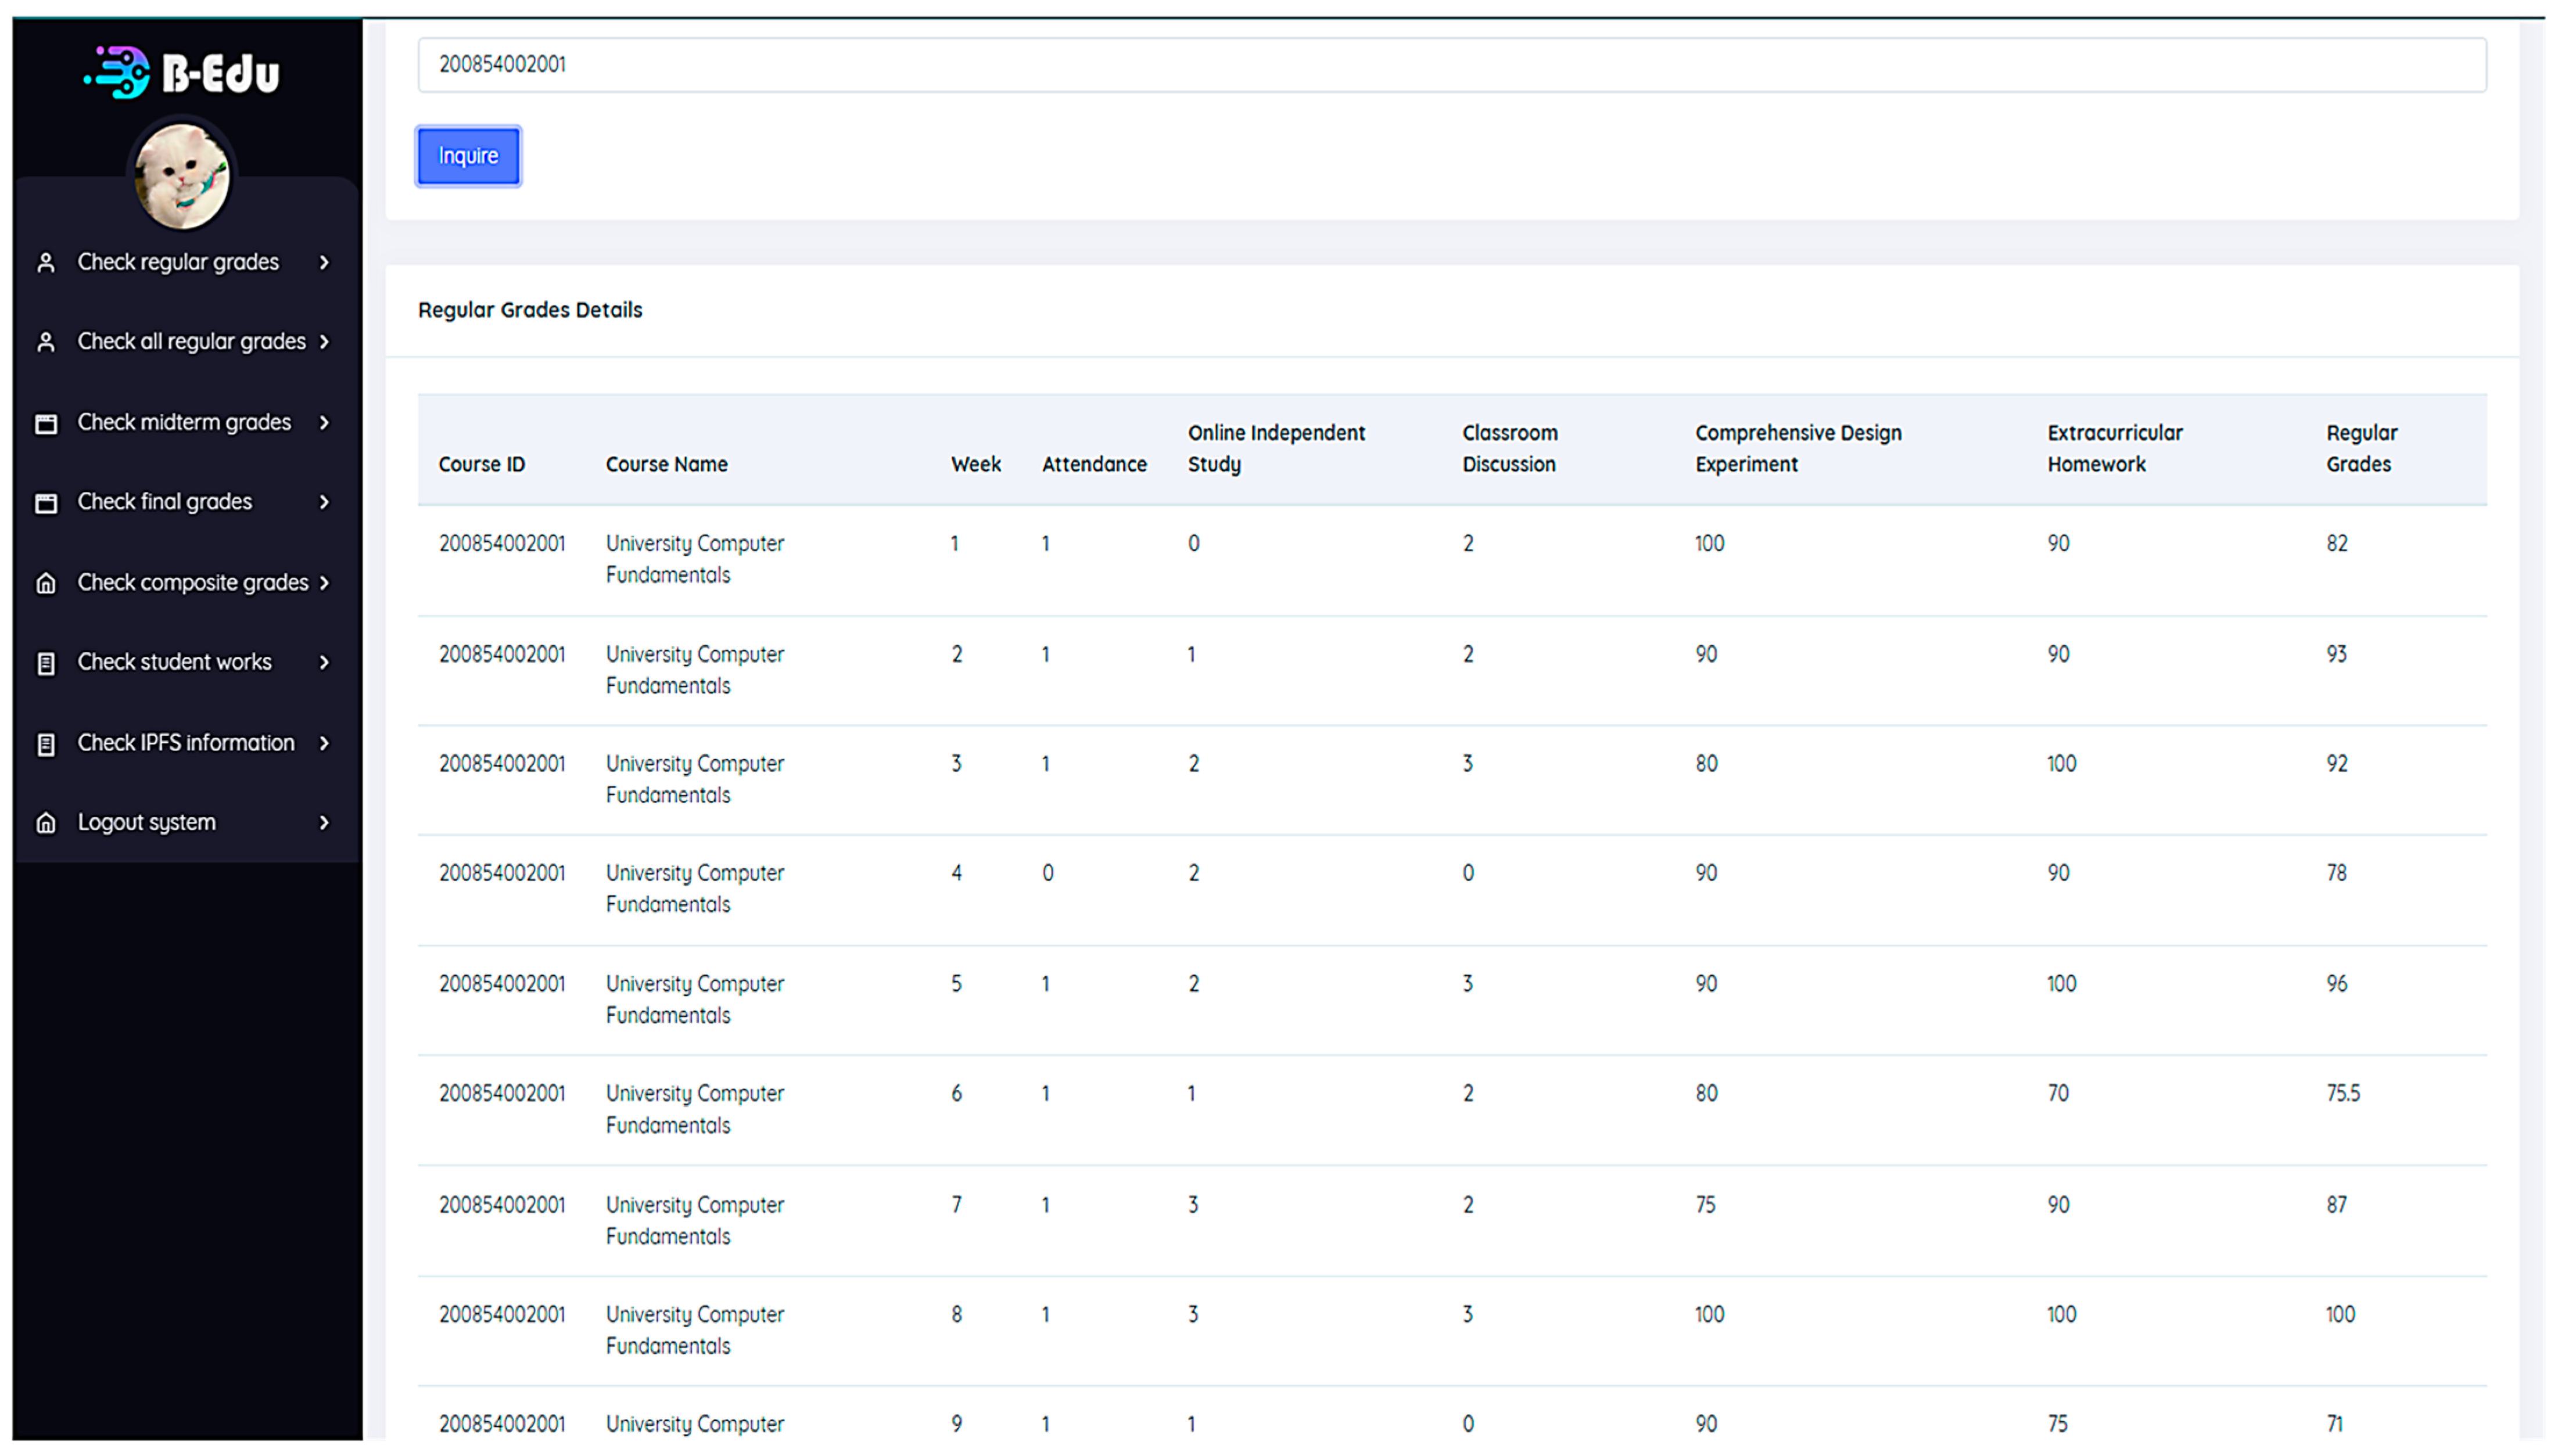Click the home icon beside Check composite grades
Image resolution: width=2558 pixels, height=1456 pixels.
pos(46,583)
